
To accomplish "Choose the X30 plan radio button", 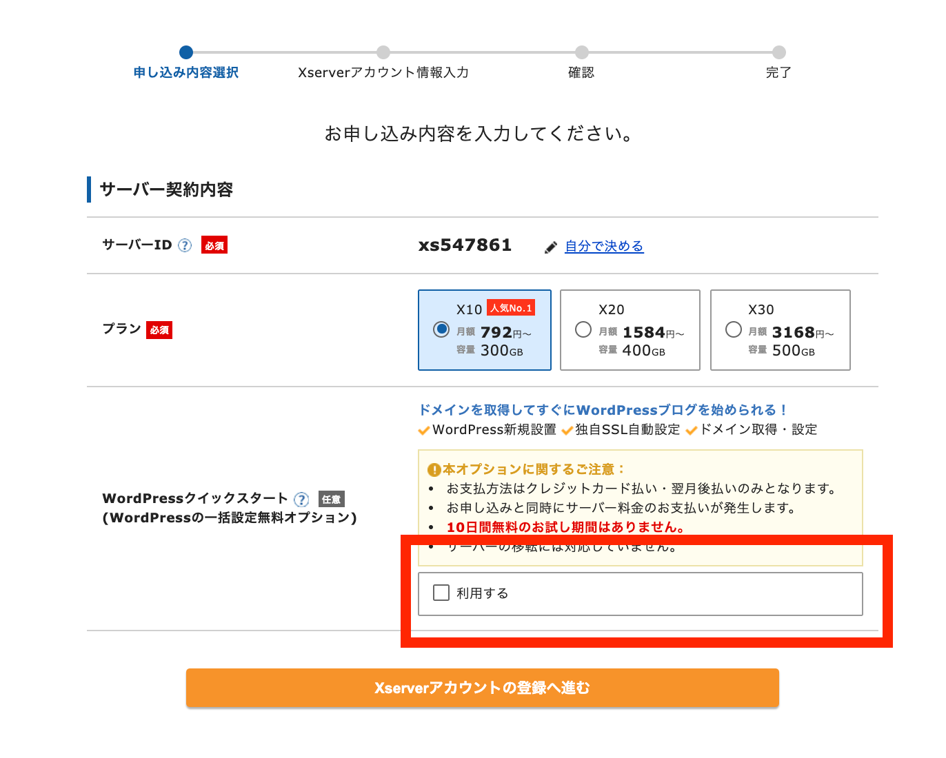I will coord(734,329).
